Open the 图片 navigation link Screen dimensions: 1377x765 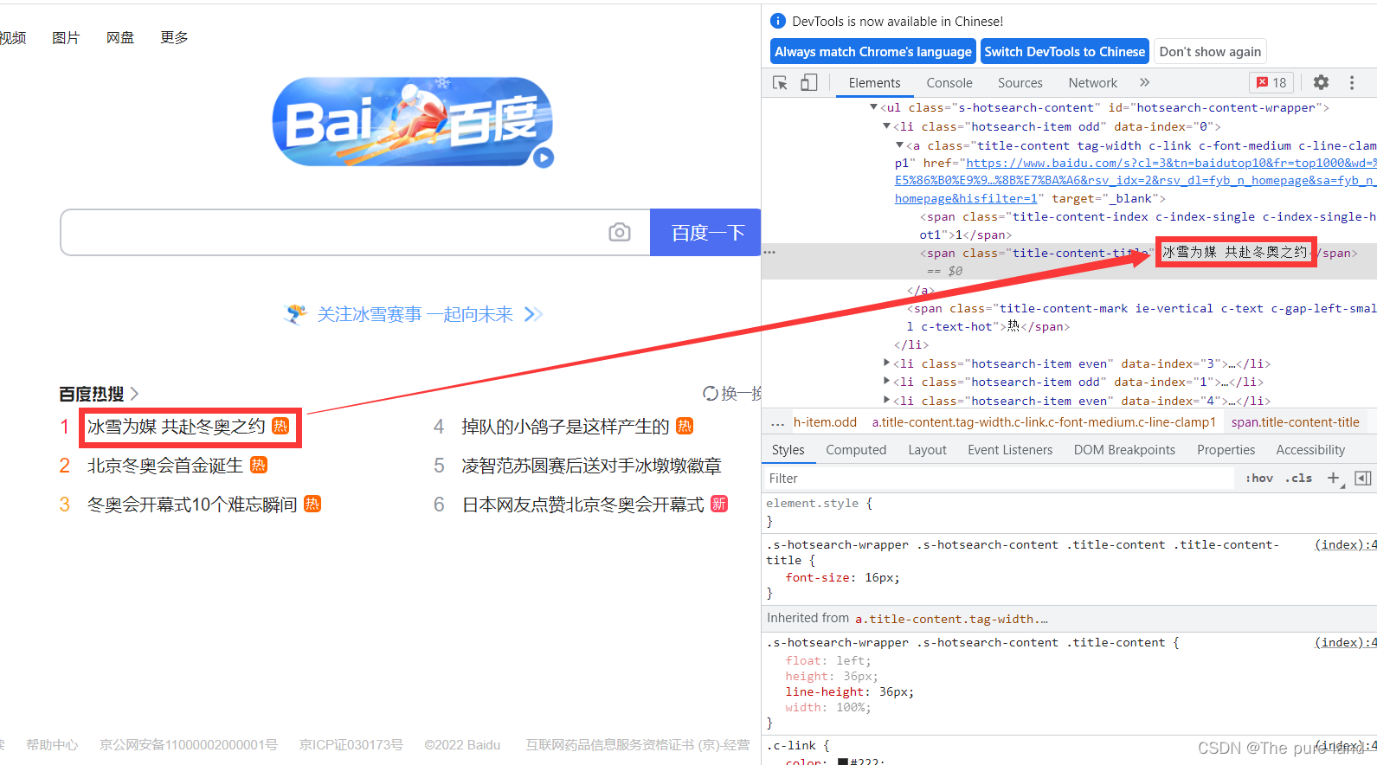pos(66,37)
